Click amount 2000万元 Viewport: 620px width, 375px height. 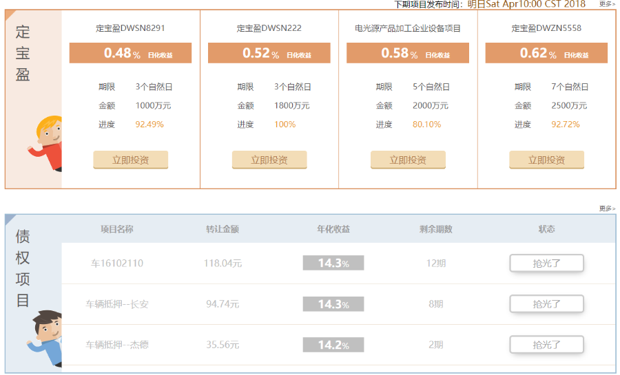[x=431, y=105]
